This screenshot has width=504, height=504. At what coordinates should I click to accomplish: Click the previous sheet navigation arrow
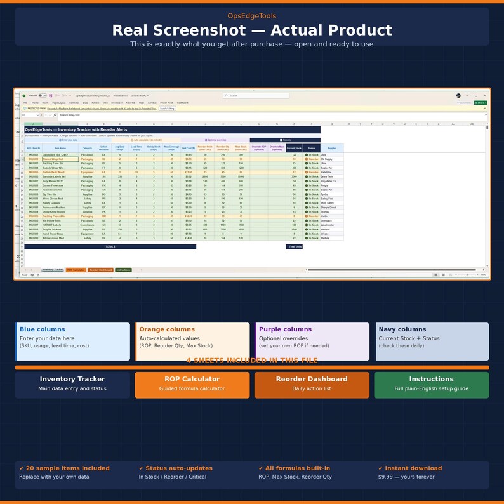25,270
